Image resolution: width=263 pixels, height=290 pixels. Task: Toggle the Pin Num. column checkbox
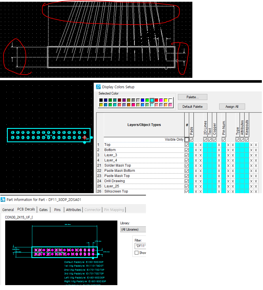tap(223, 140)
